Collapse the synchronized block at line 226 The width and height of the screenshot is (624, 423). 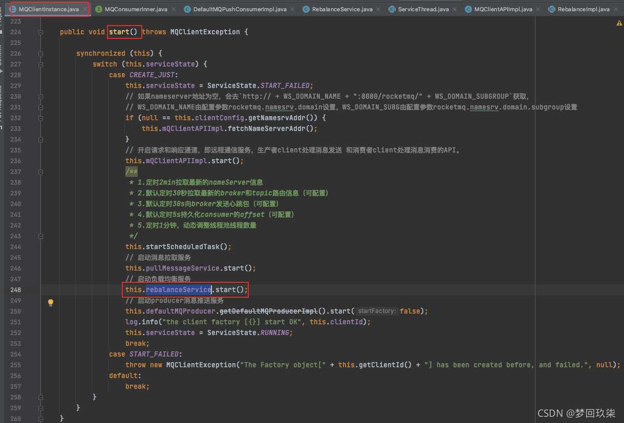tap(41, 54)
